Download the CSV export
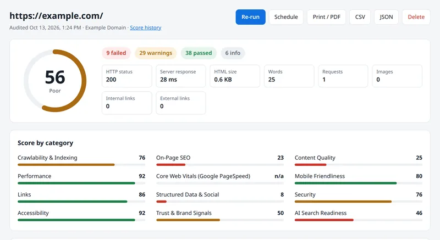The image size is (440, 240). 360,17
